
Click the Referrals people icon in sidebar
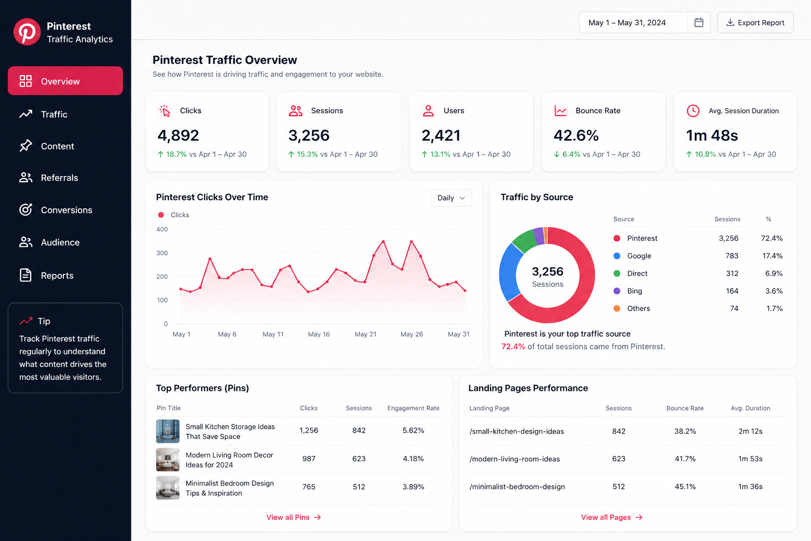coord(26,178)
